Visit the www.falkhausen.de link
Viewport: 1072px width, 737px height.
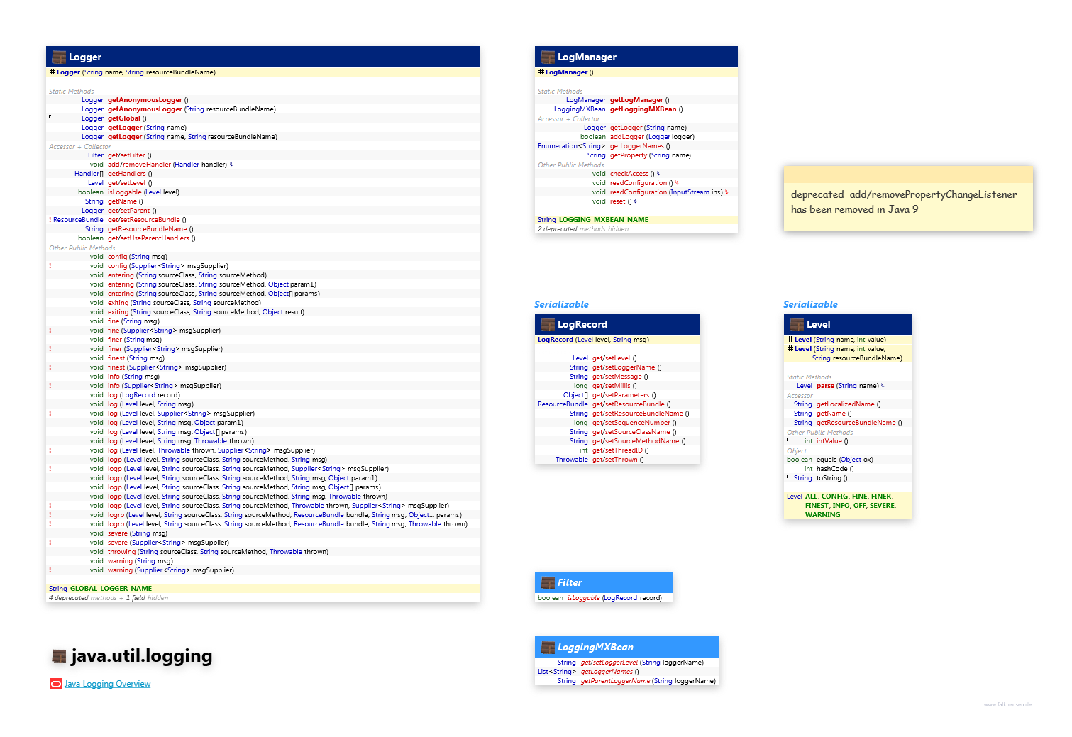point(1007,705)
